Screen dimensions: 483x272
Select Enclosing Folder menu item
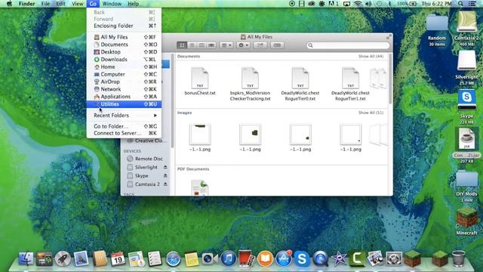click(124, 26)
